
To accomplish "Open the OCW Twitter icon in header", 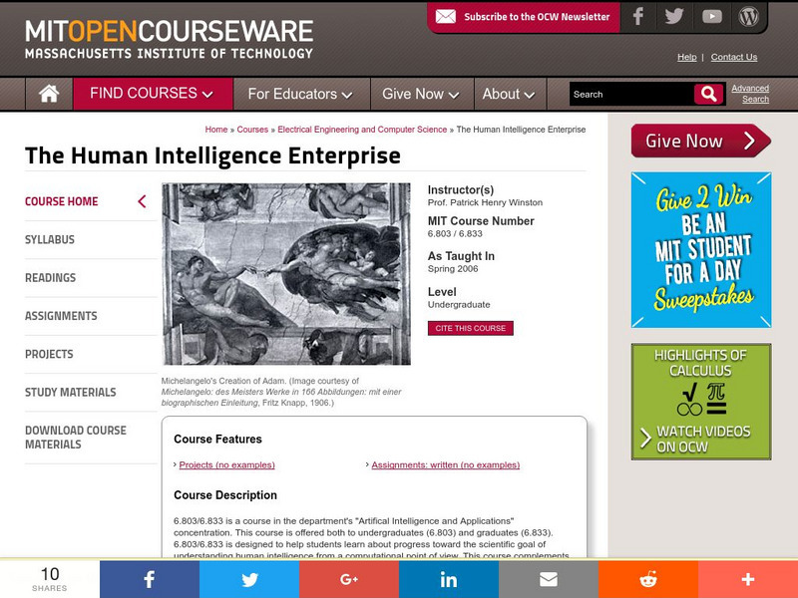I will point(674,17).
